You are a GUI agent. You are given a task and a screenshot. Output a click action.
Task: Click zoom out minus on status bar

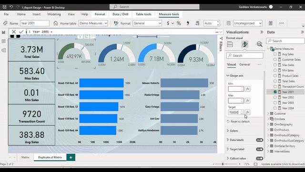[213, 164]
